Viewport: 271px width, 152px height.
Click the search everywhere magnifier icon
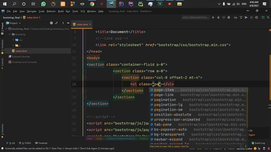(x=268, y=17)
